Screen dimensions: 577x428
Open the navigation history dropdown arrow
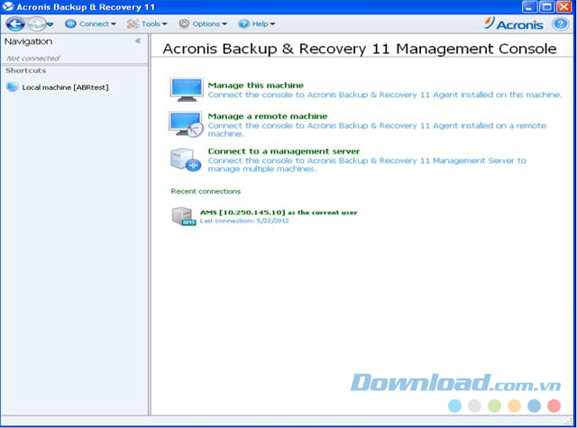click(x=50, y=24)
